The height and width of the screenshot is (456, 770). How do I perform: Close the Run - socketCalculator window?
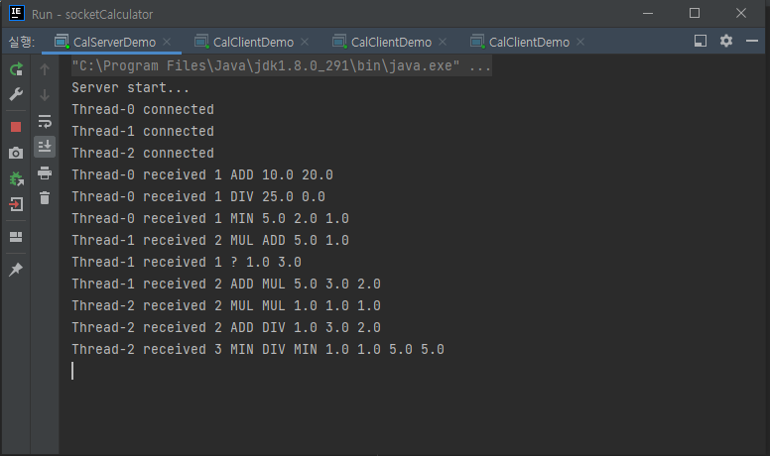pos(741,13)
